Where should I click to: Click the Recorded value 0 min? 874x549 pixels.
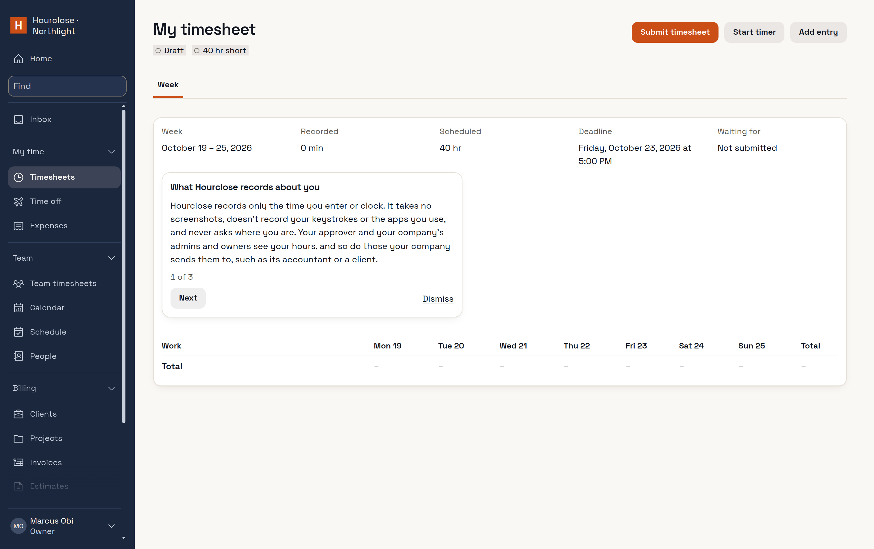(312, 148)
